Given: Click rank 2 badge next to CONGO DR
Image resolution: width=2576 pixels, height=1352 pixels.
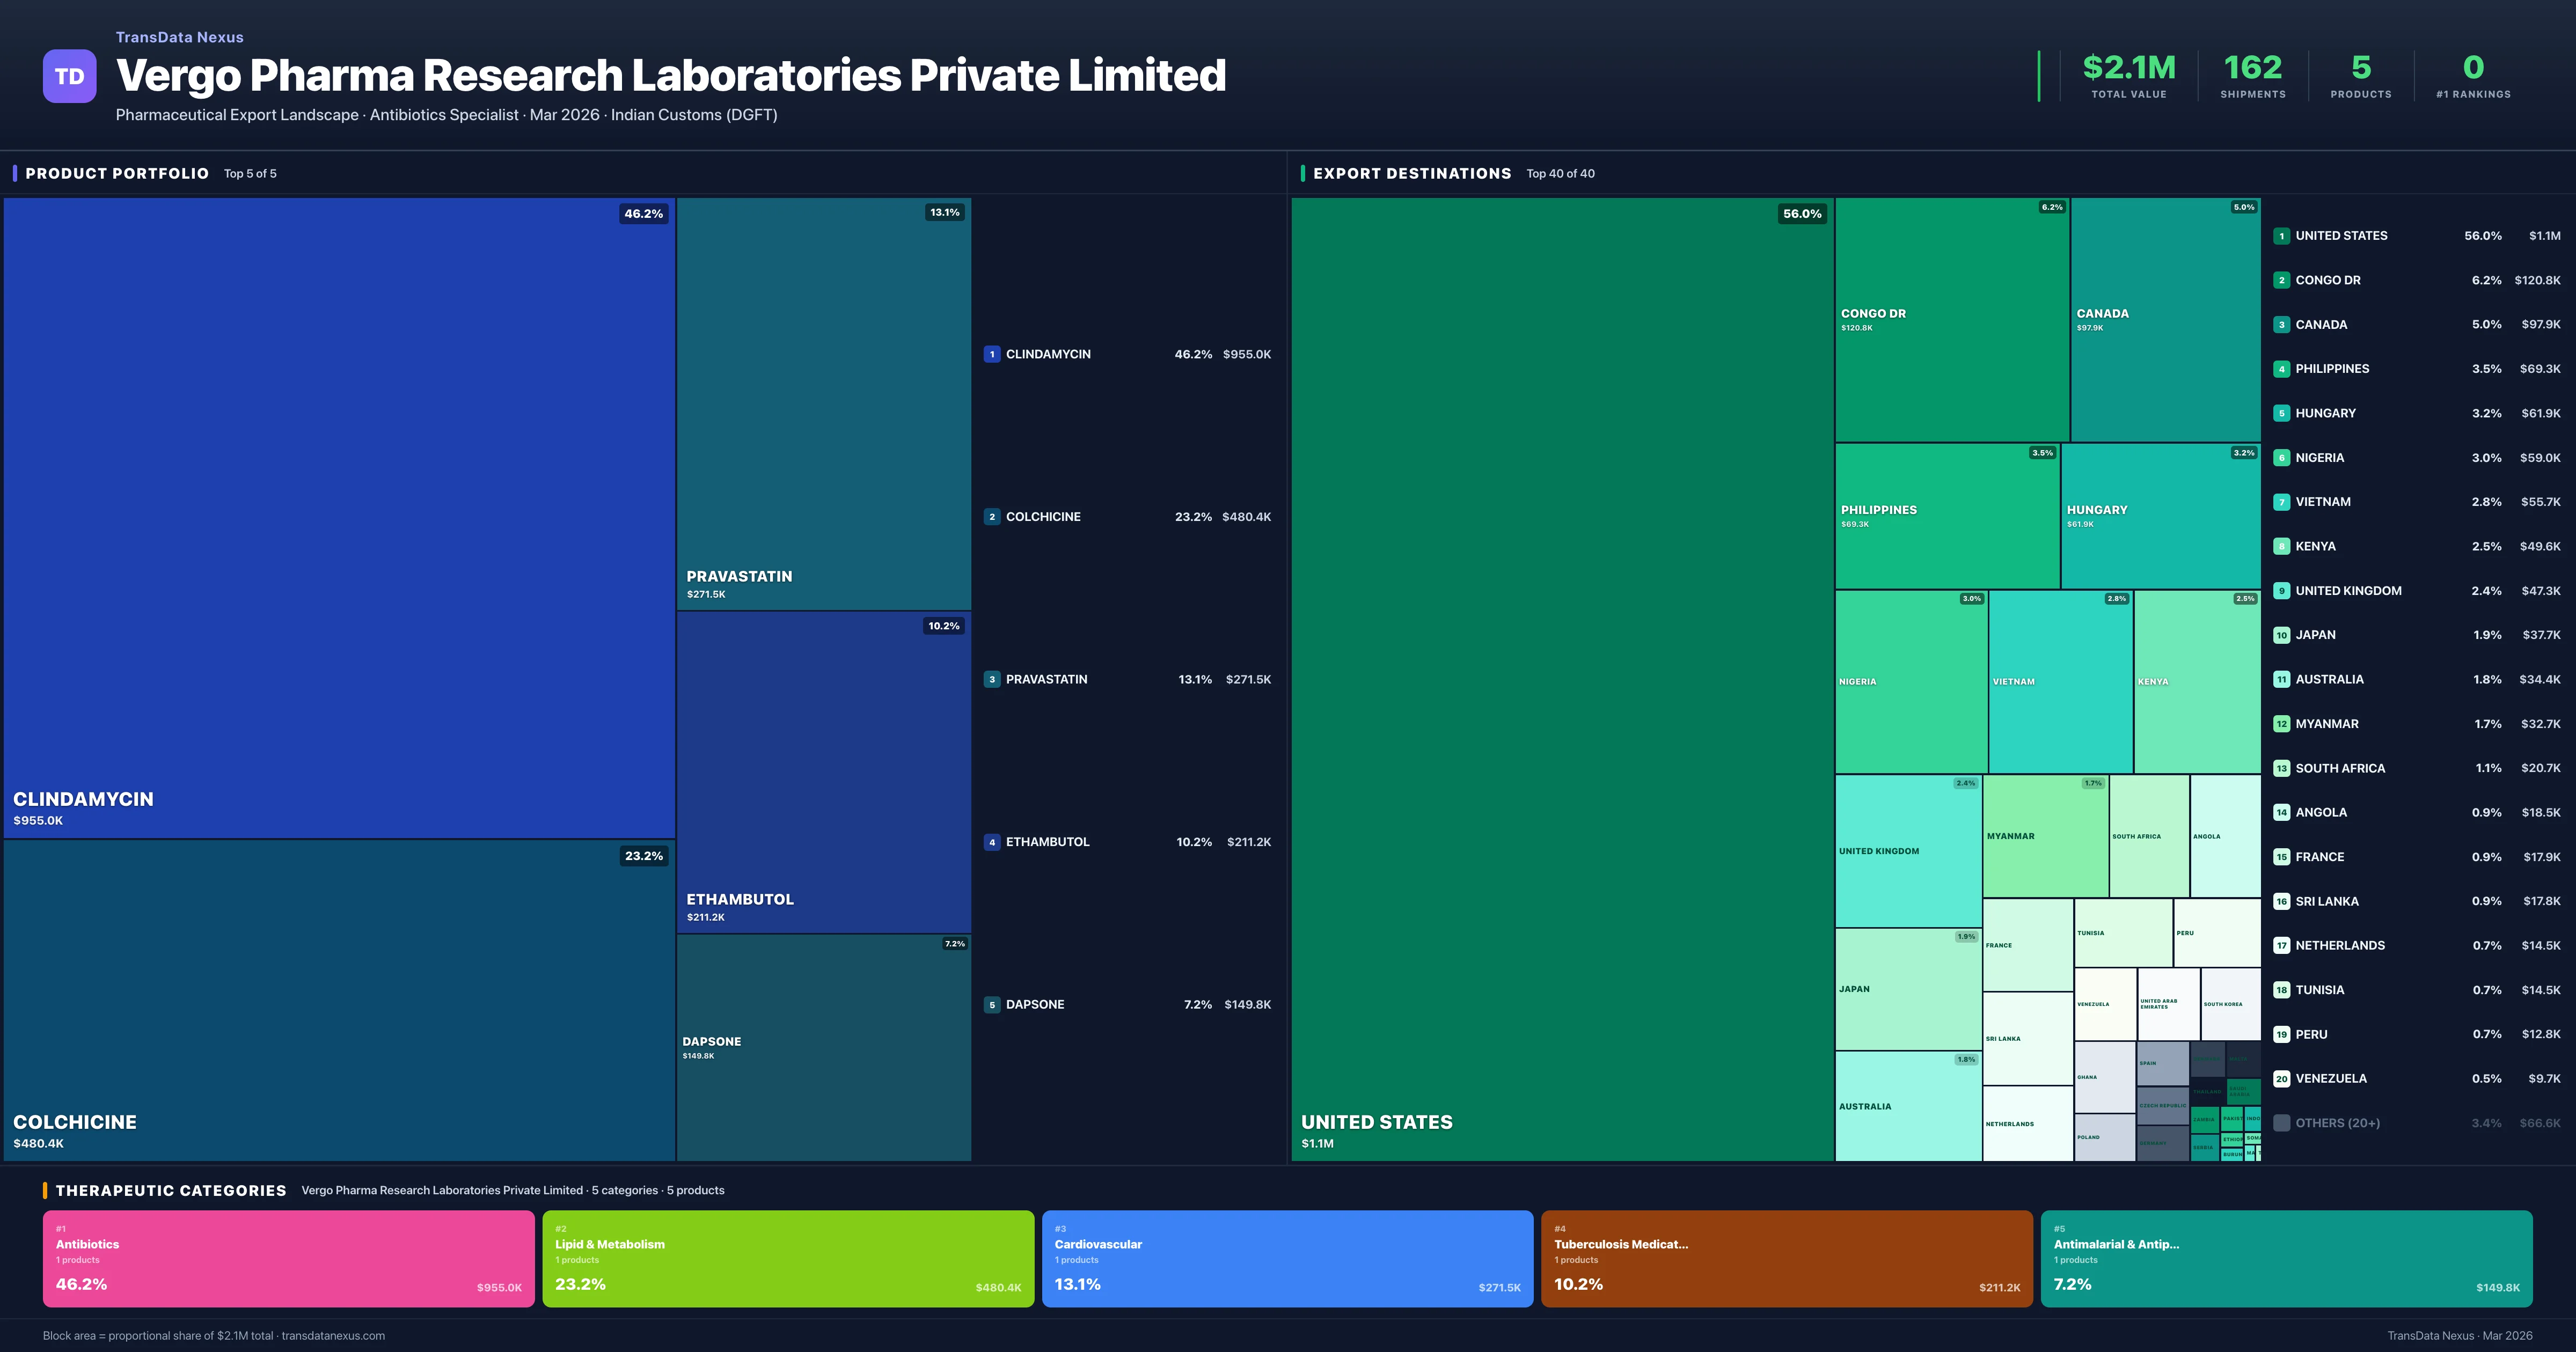Looking at the screenshot, I should tap(2281, 280).
